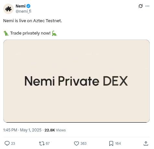Click the 67 reposts count

(x=48, y=143)
